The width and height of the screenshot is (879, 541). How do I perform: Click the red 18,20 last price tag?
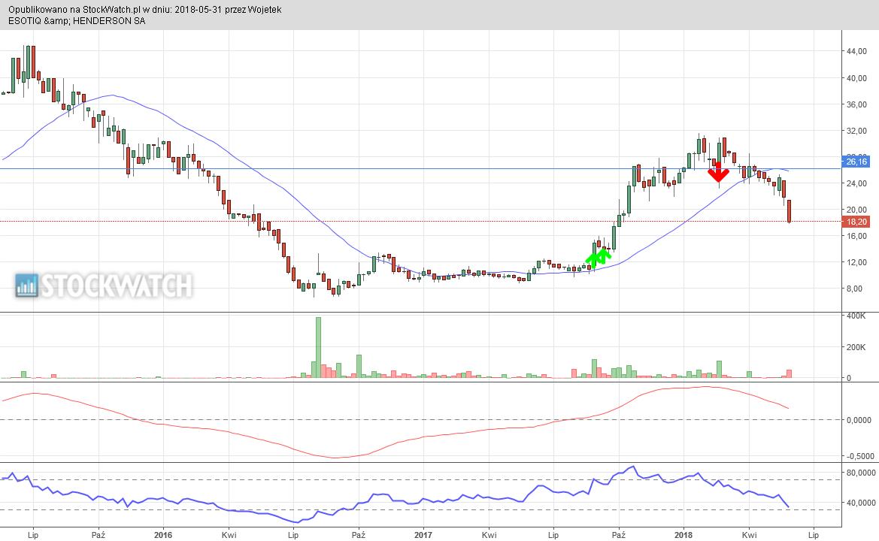coord(856,222)
